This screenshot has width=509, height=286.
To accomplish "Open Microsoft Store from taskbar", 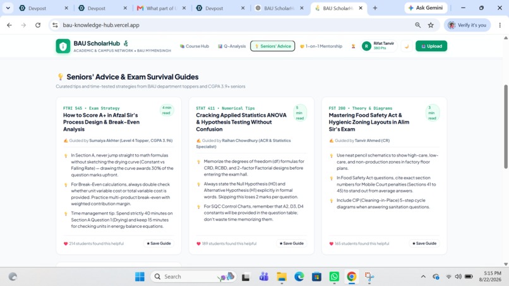I will coord(316,277).
